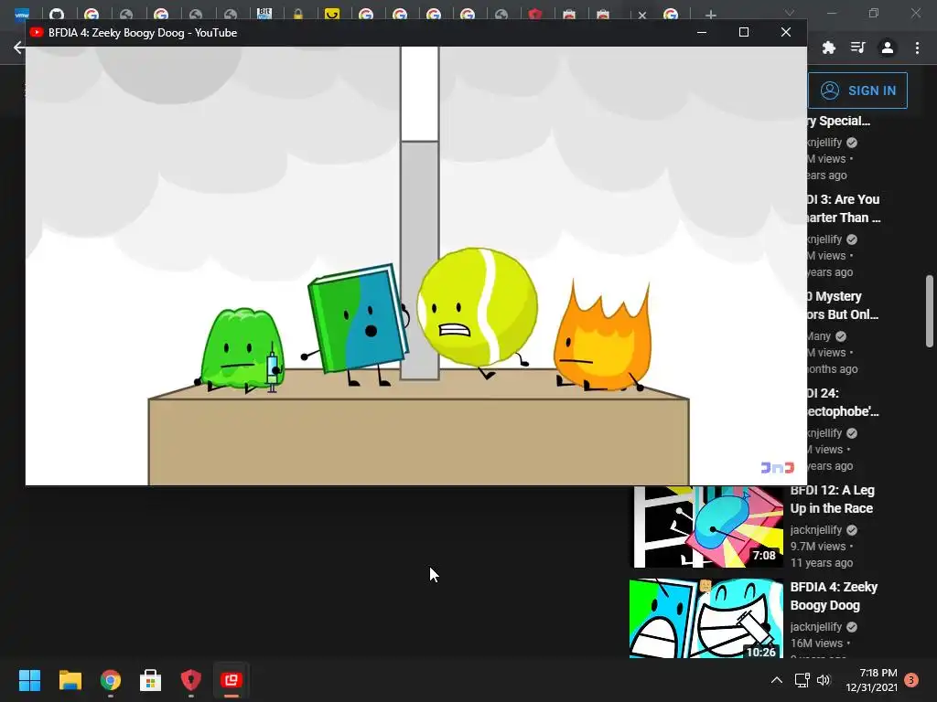Open jacknjellify channel under BFDI 12
Viewport: 937px width, 702px height.
click(x=815, y=530)
